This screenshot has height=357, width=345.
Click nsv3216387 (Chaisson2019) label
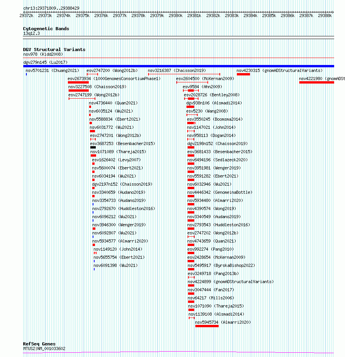click(177, 70)
